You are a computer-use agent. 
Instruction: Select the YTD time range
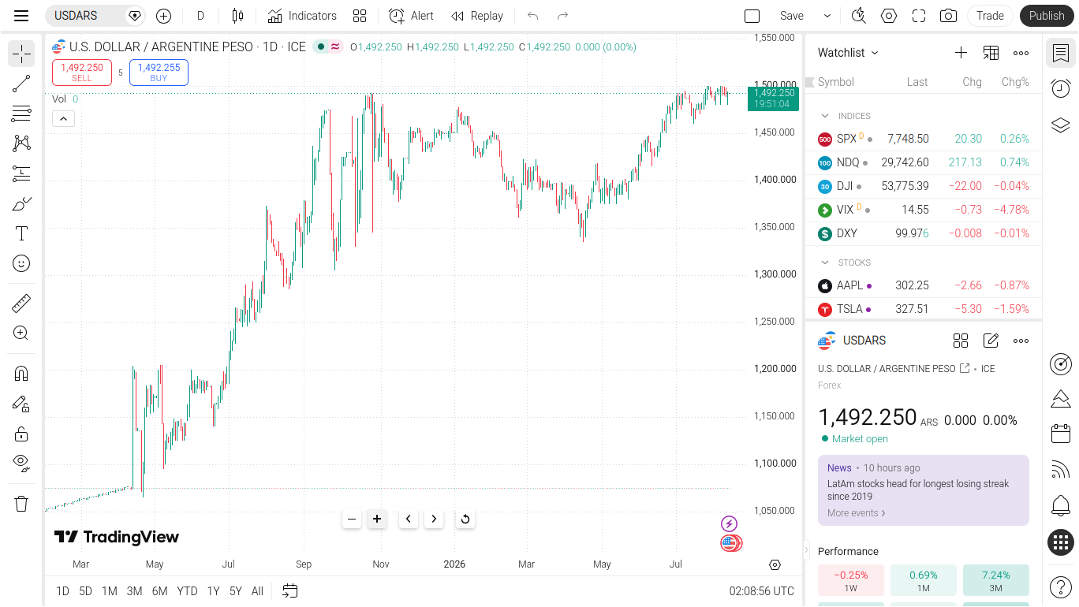coord(187,591)
